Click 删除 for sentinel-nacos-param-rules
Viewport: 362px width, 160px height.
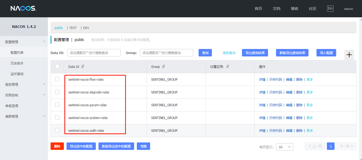point(299,105)
